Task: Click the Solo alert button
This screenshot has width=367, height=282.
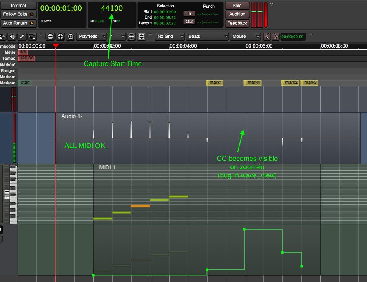Action: click(237, 6)
